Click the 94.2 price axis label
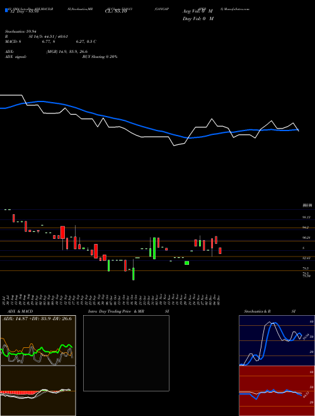 pos(306,228)
